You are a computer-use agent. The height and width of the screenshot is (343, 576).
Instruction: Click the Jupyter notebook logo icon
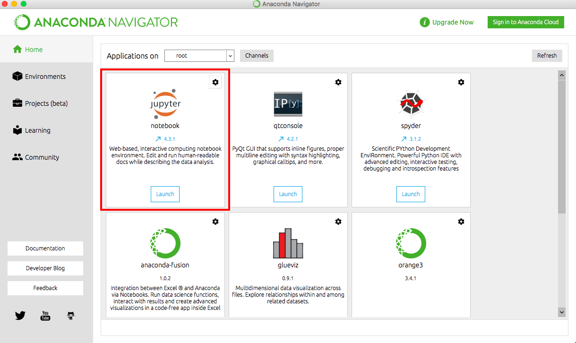click(165, 104)
